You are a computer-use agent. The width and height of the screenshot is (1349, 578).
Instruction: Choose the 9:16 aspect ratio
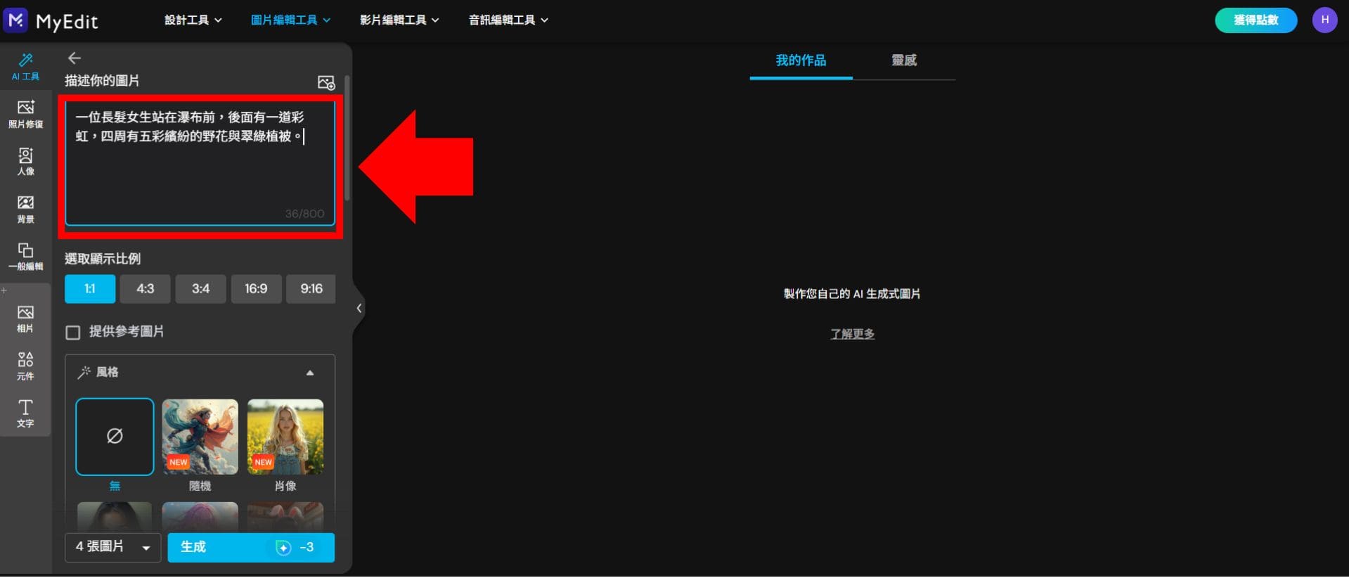311,289
